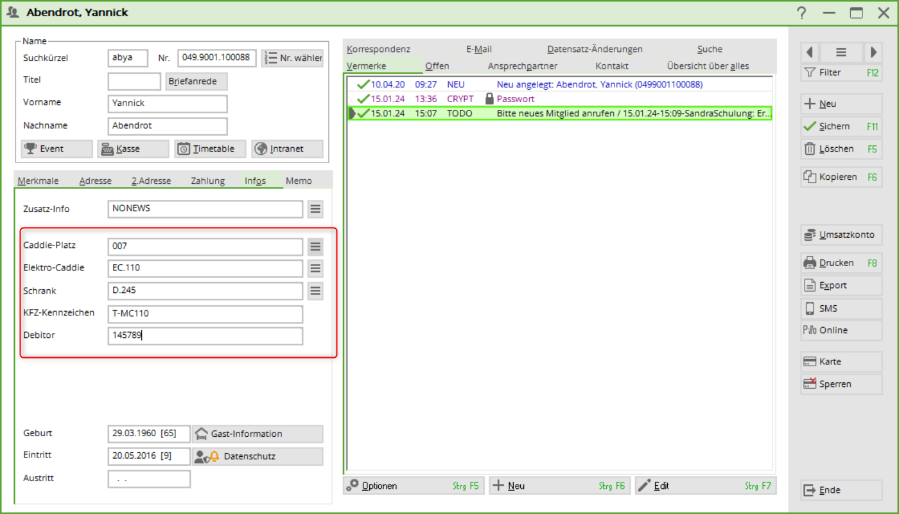Switch to the Adresse tab
Viewport: 899px width, 514px height.
tap(95, 181)
